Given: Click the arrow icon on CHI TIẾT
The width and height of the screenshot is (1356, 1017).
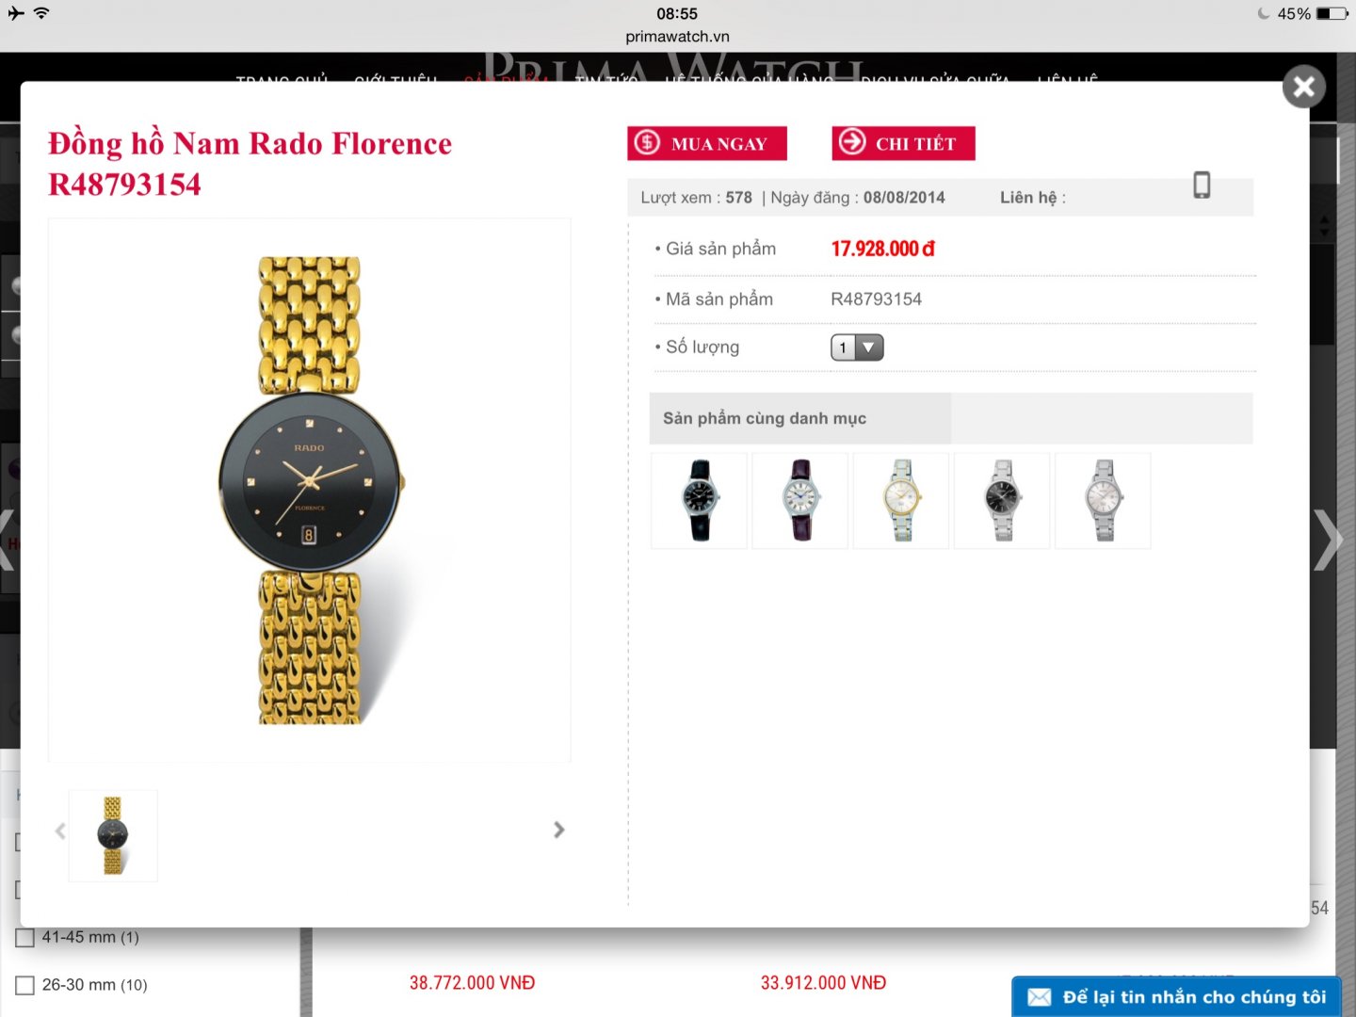Looking at the screenshot, I should pos(852,142).
